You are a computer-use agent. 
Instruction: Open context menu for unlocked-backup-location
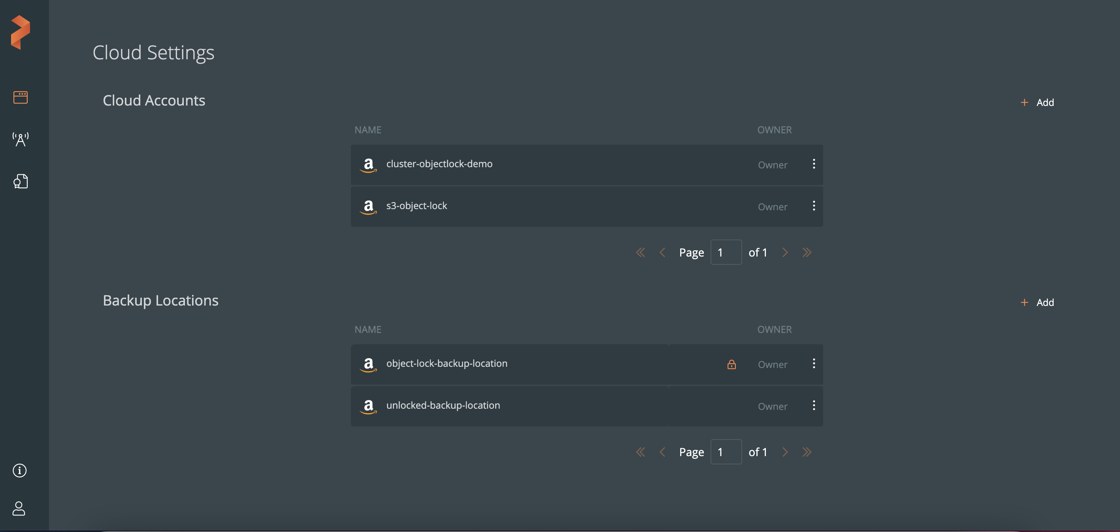coord(813,405)
